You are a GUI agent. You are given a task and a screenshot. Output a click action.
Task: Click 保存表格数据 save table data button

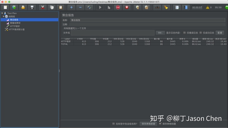point(148,124)
